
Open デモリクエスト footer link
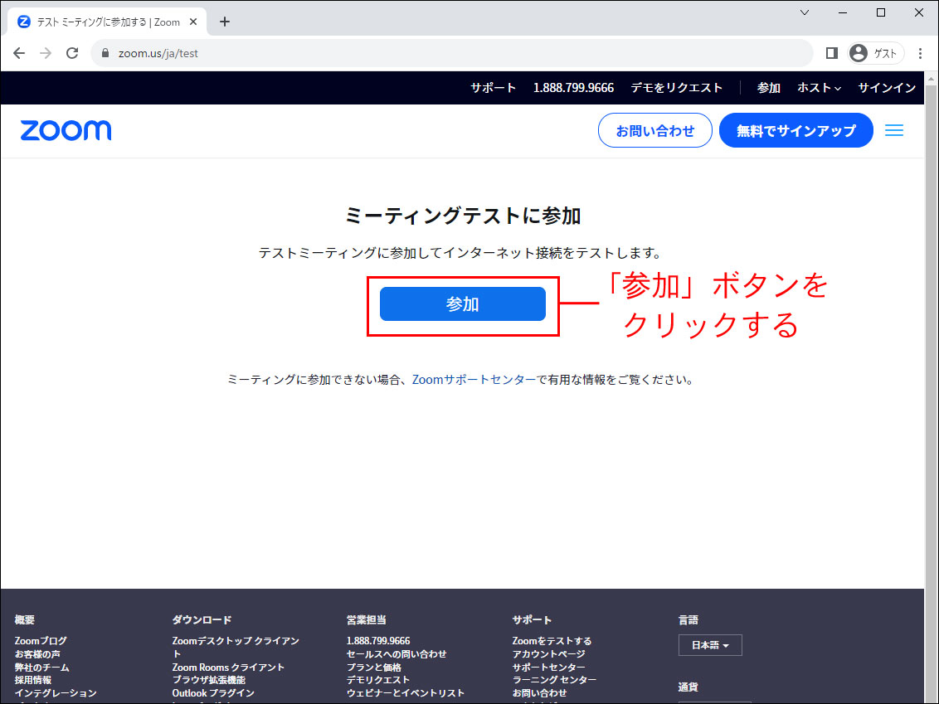coord(378,680)
